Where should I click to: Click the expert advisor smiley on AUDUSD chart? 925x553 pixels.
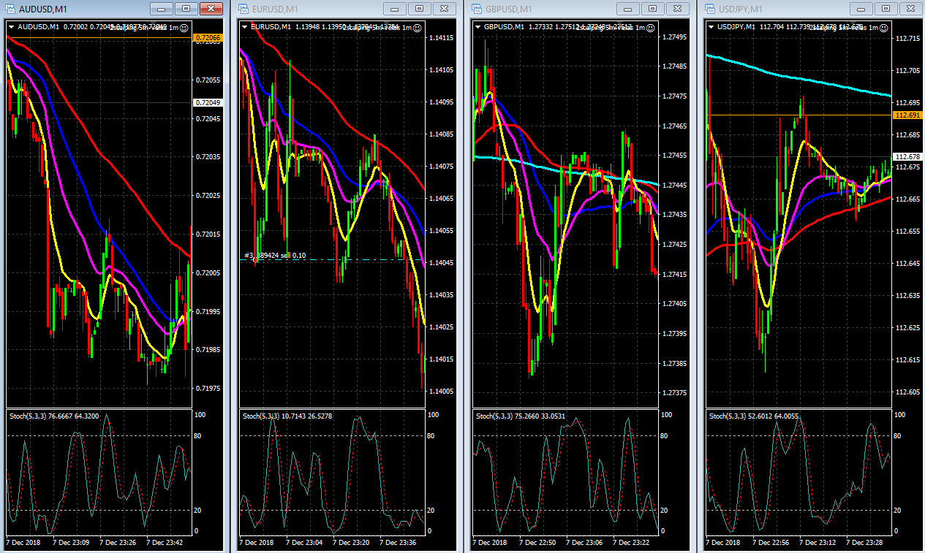184,27
